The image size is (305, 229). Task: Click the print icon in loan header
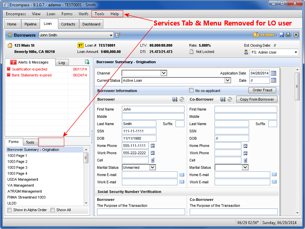pyautogui.click(x=288, y=35)
